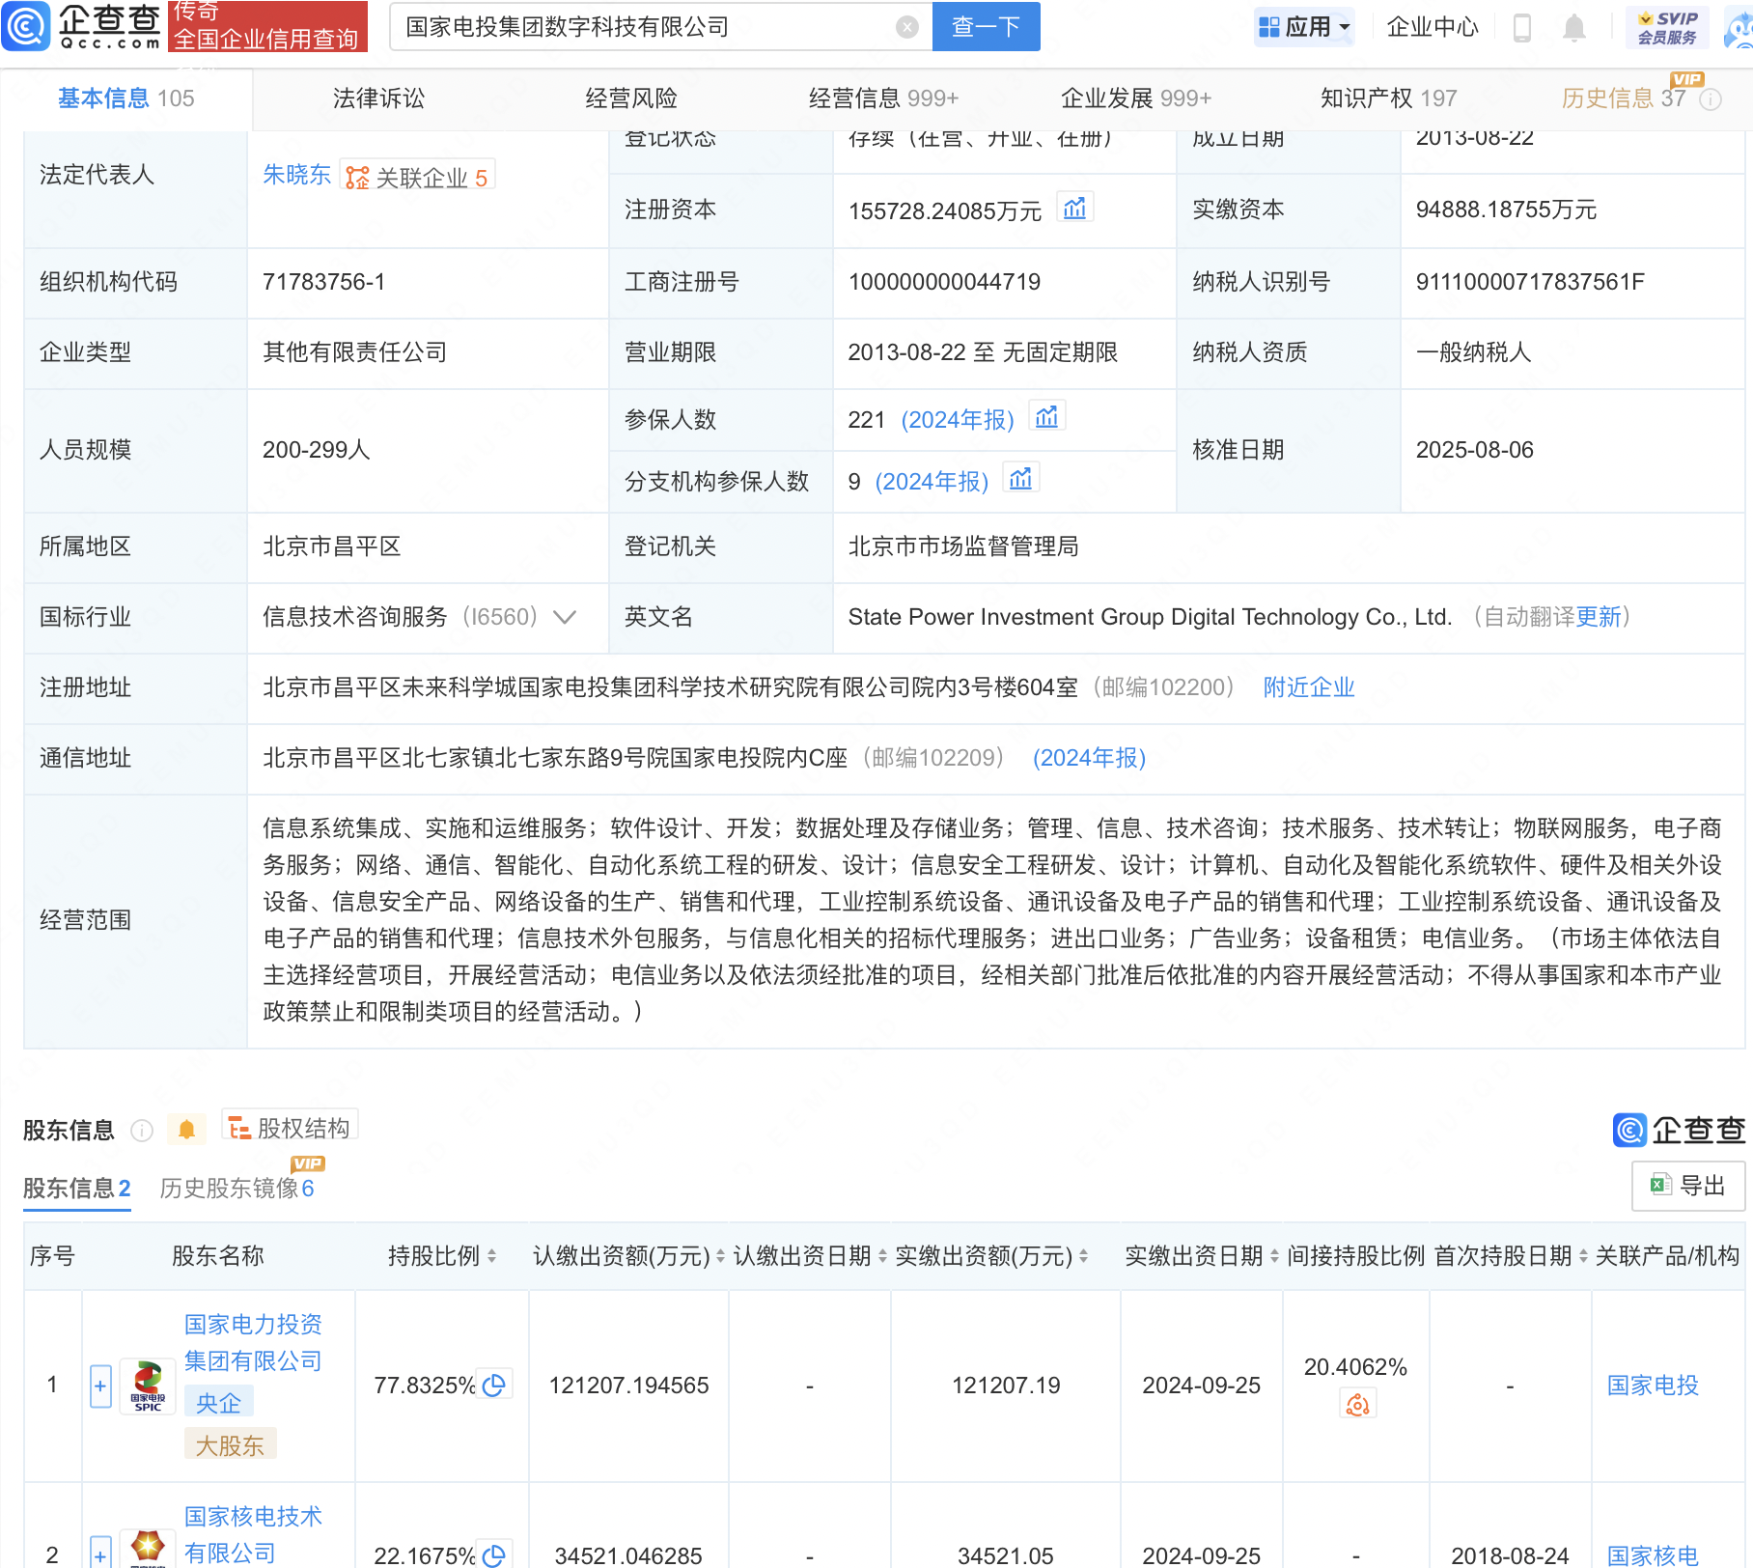Clear the search box with the X icon
Viewport: 1753px width, 1568px height.
click(906, 27)
